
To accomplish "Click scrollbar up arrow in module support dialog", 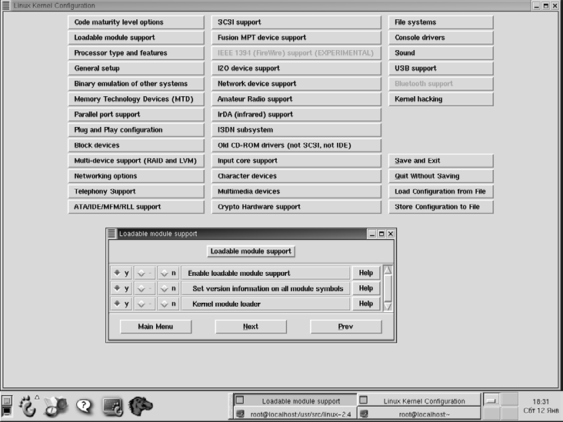I will click(388, 270).
